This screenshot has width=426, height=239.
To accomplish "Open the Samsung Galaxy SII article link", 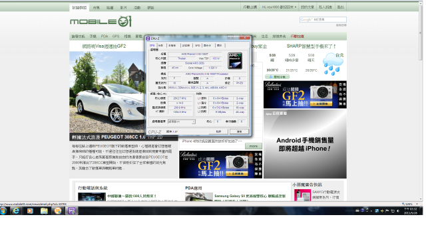I will point(250,196).
